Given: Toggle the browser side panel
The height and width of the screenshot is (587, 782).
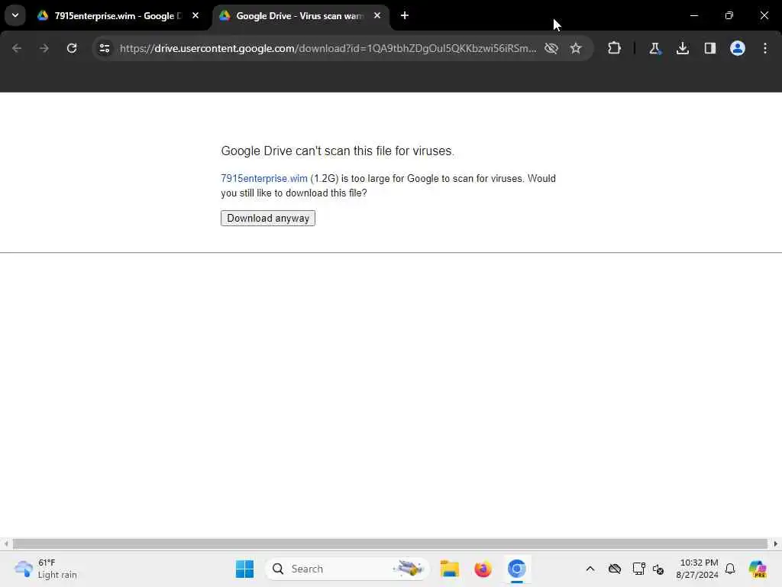Looking at the screenshot, I should point(709,48).
